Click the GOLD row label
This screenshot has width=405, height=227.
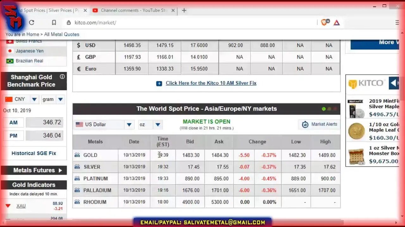click(90, 155)
